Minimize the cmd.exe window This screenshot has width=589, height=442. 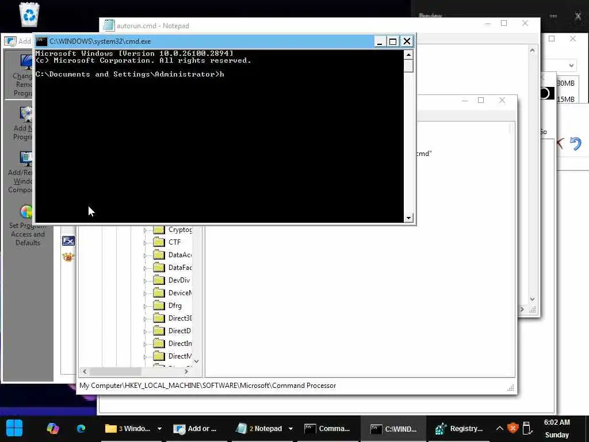click(x=380, y=41)
